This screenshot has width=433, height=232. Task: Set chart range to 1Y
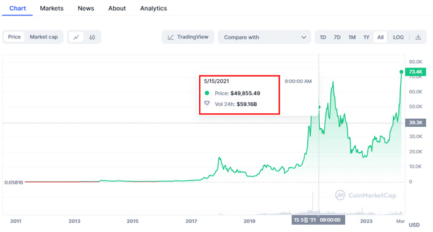(x=366, y=37)
